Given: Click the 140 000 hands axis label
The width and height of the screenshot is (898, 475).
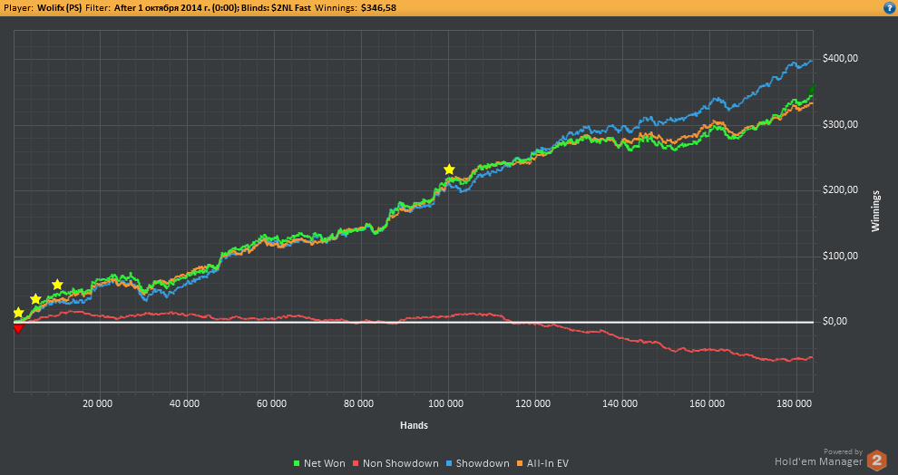Looking at the screenshot, I should (620, 403).
